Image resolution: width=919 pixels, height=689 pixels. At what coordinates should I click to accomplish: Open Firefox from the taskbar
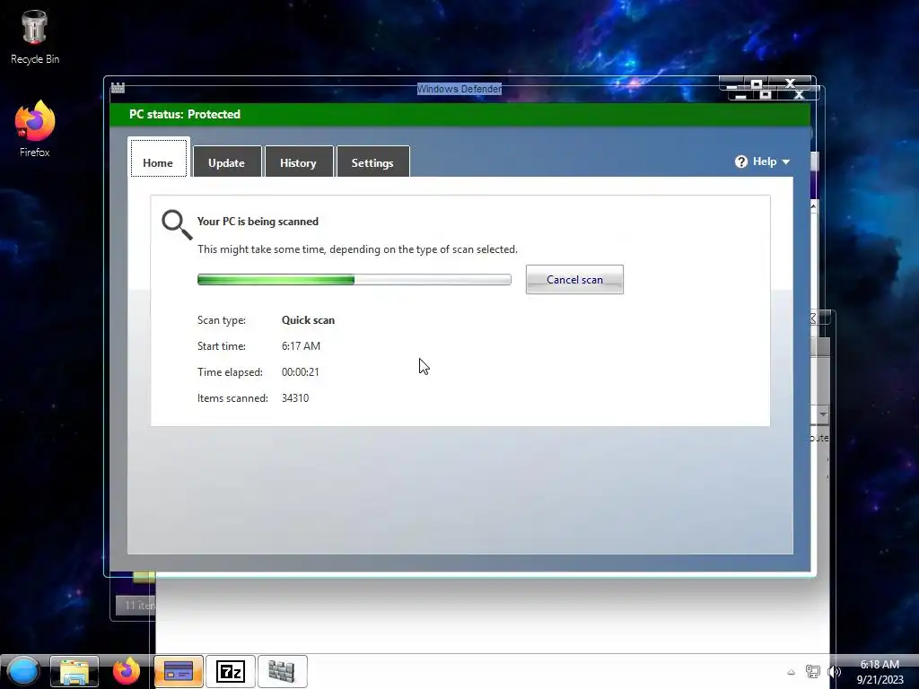(126, 671)
